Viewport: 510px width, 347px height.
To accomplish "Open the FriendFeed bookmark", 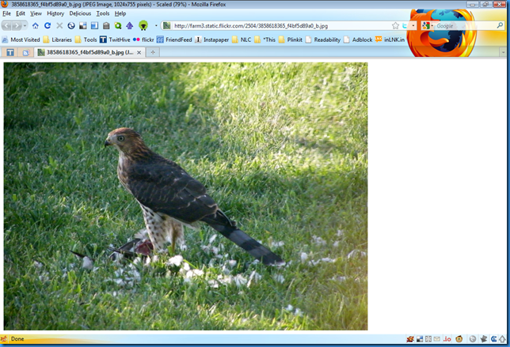I will (174, 40).
